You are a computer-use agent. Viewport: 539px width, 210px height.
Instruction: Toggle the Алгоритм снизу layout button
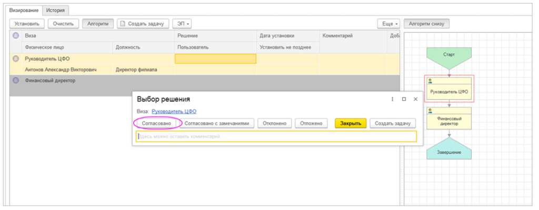click(426, 24)
